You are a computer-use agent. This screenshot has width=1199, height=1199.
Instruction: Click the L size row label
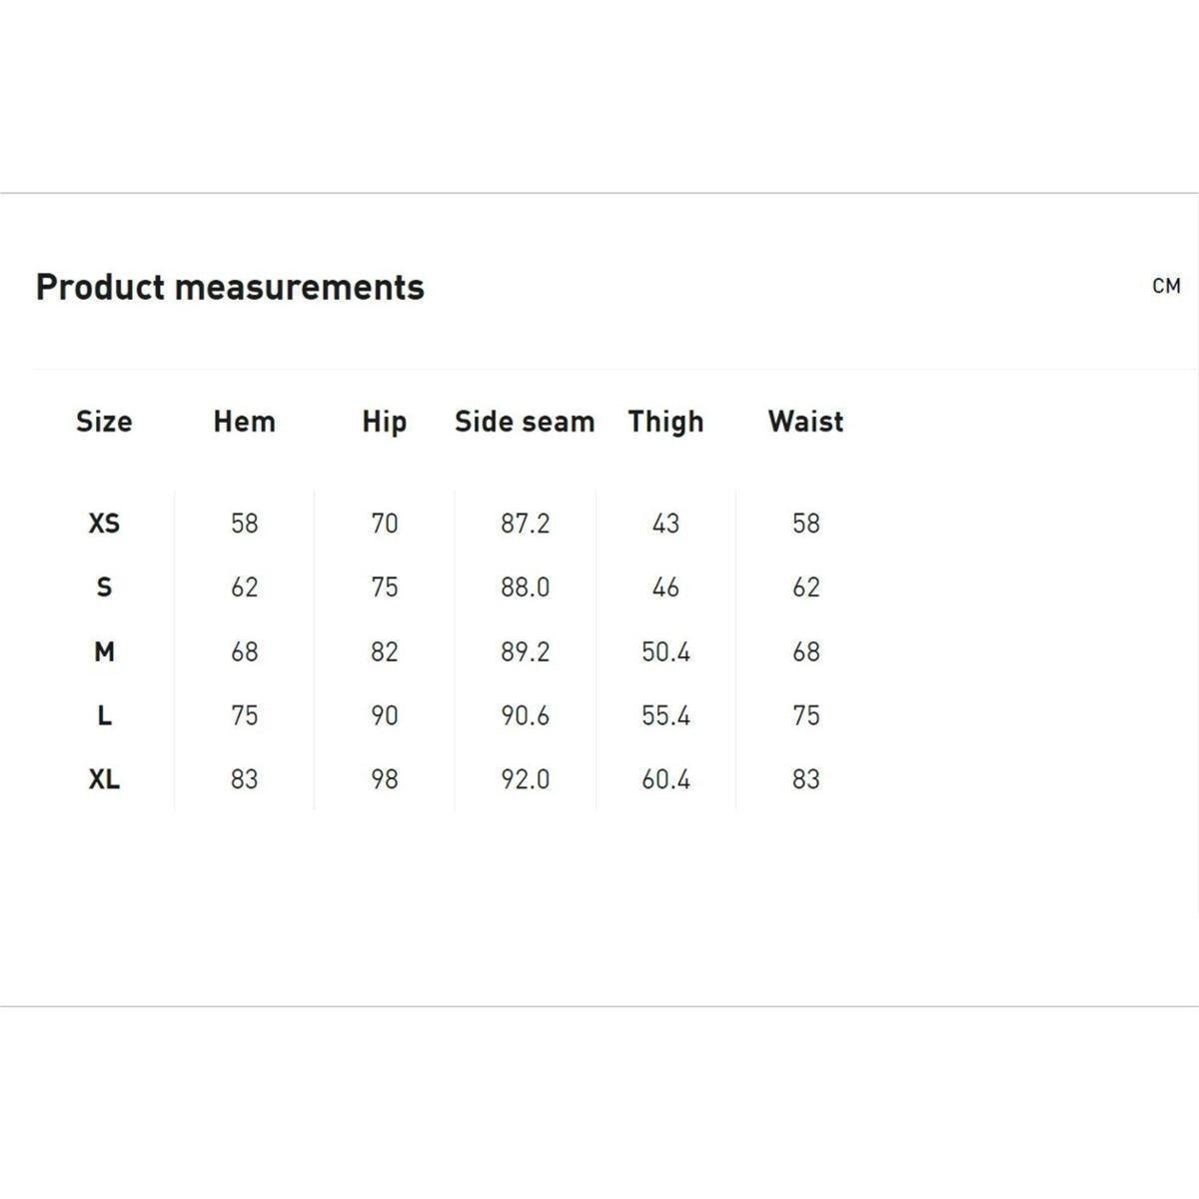pyautogui.click(x=104, y=716)
